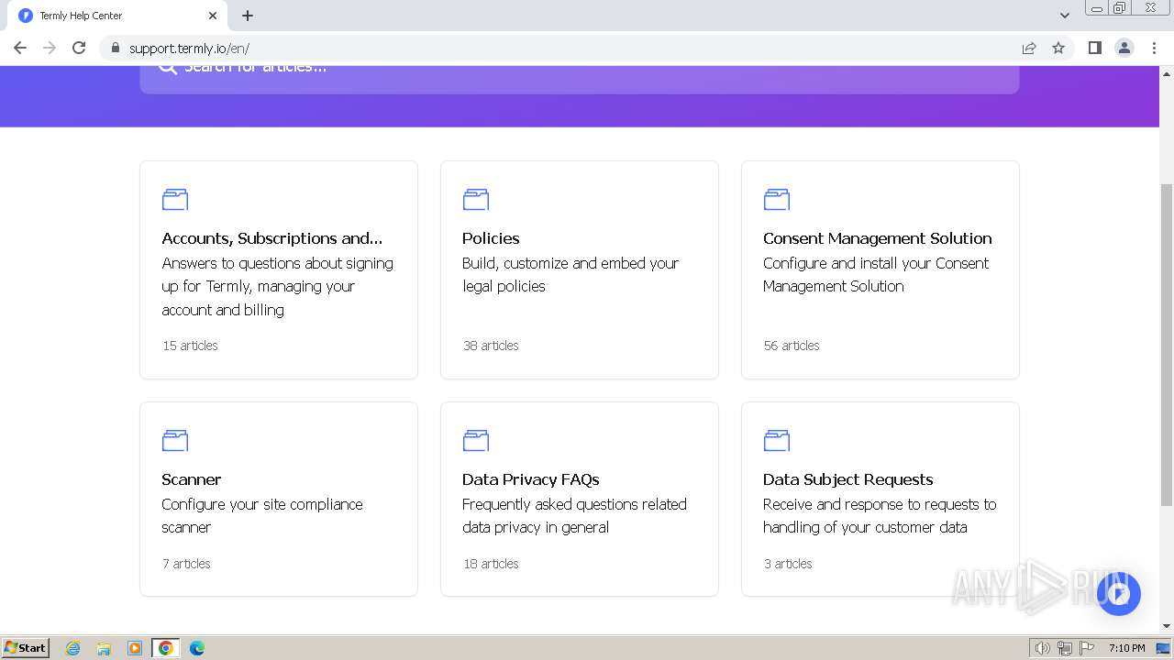Select the Termly Help Center tab
This screenshot has width=1174, height=660.
pos(116,16)
